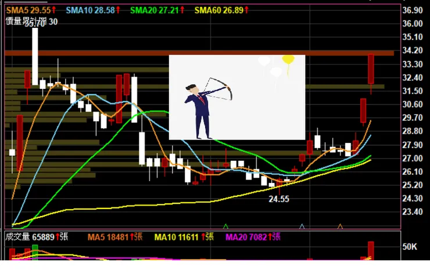Click 32.40 on the price axis

(x=413, y=78)
